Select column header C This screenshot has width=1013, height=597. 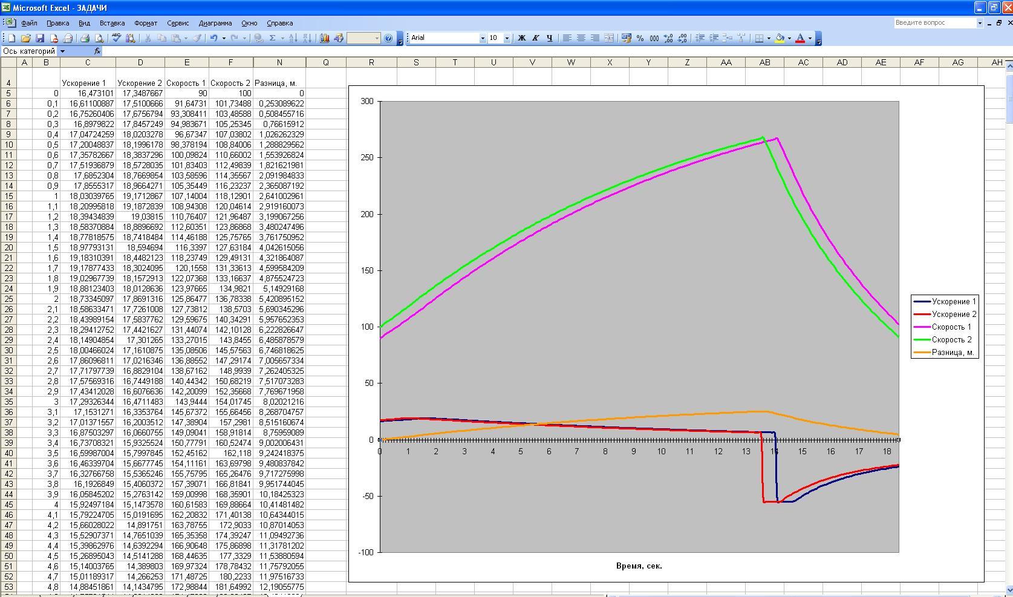click(88, 62)
